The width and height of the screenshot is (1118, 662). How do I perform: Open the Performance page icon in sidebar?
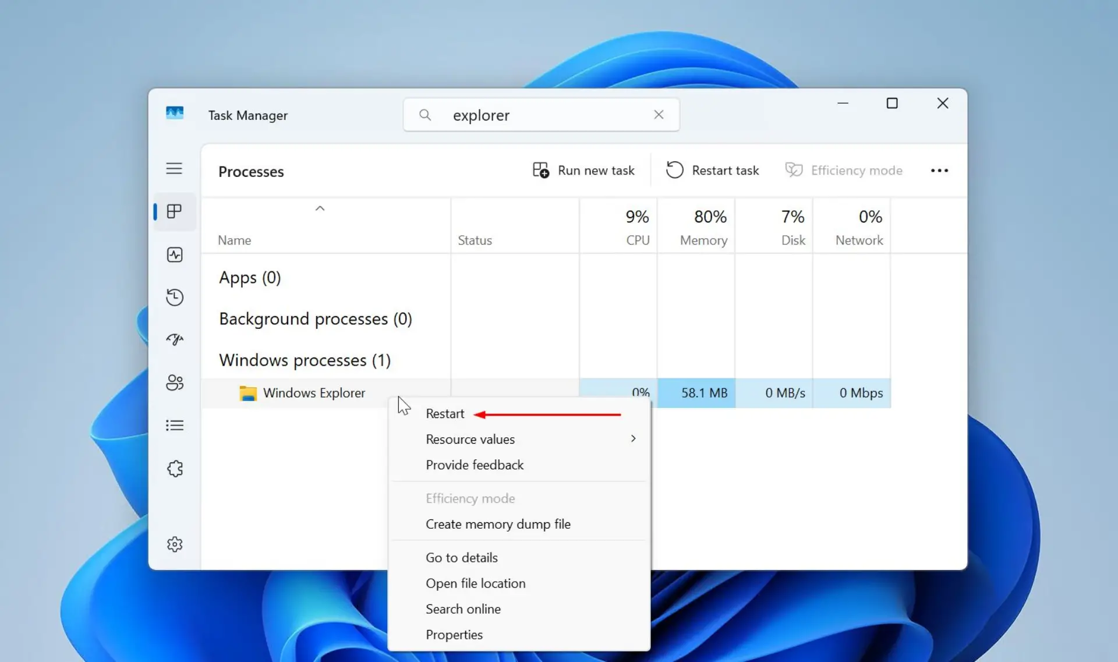coord(175,254)
